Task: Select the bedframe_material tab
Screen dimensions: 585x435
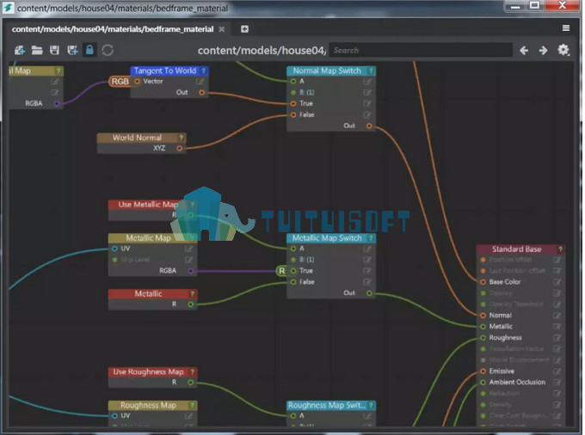Action: pos(113,29)
